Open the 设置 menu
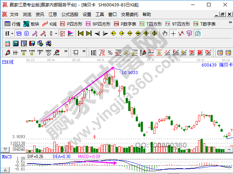This screenshot has width=233, height=174. click(87, 14)
